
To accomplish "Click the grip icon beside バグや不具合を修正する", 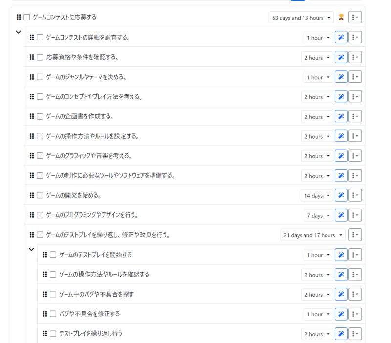I will pos(45,314).
